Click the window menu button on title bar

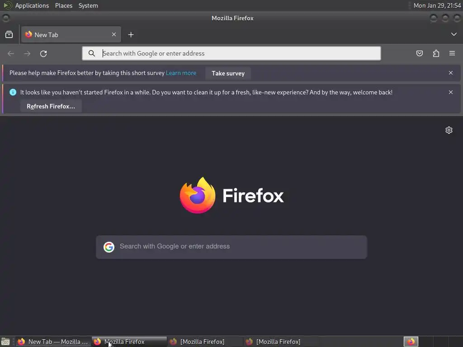pyautogui.click(x=5, y=18)
